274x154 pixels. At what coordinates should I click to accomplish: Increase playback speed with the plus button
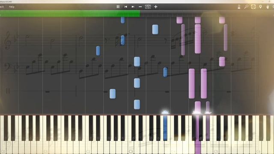coord(156,7)
